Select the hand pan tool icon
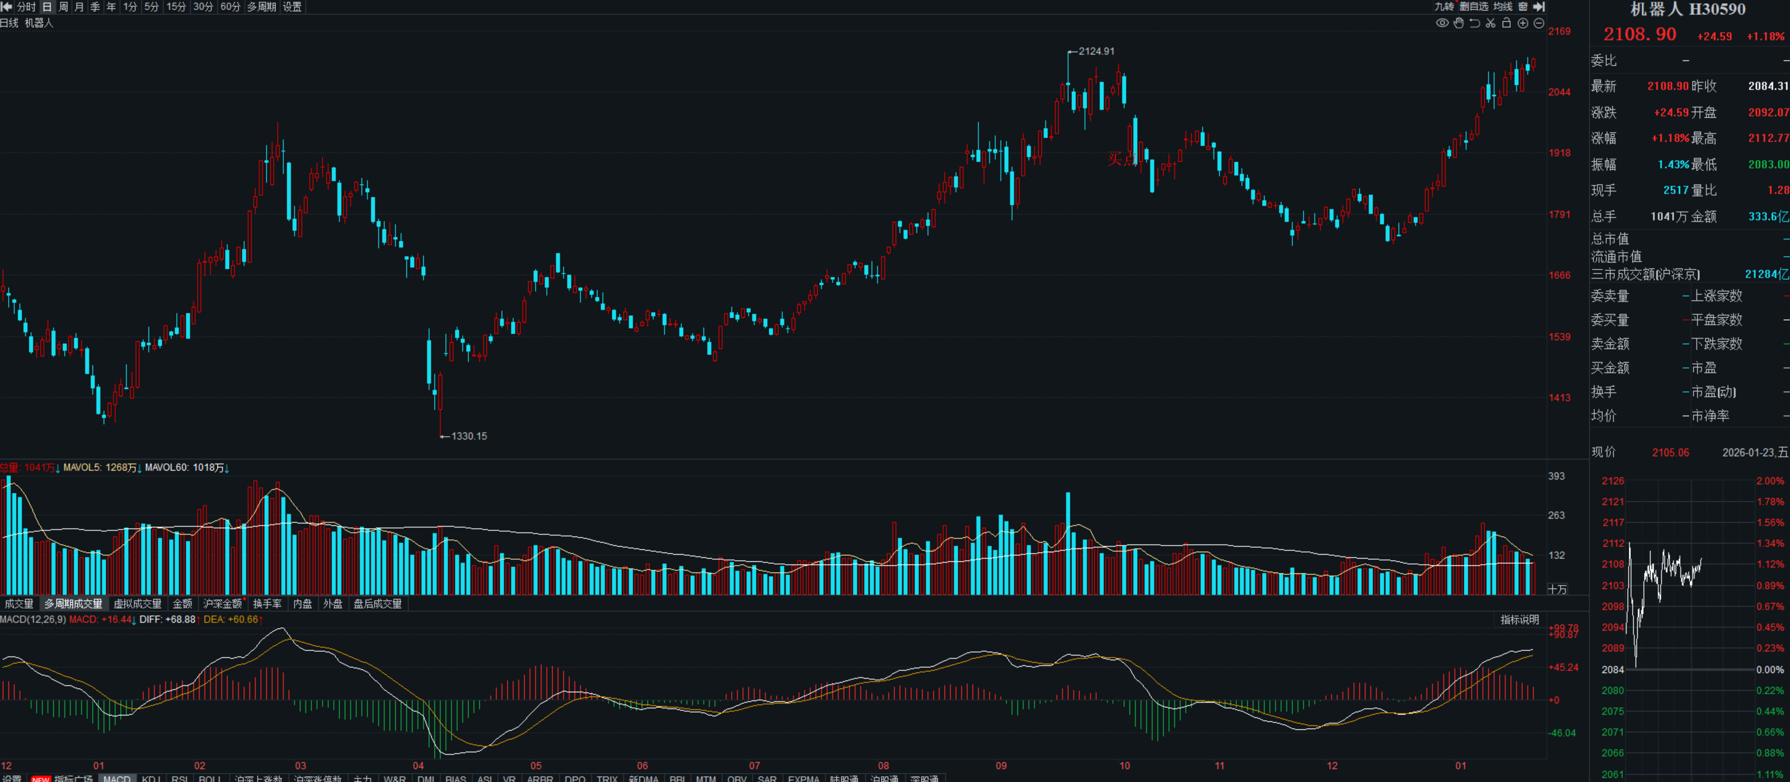 (1458, 23)
